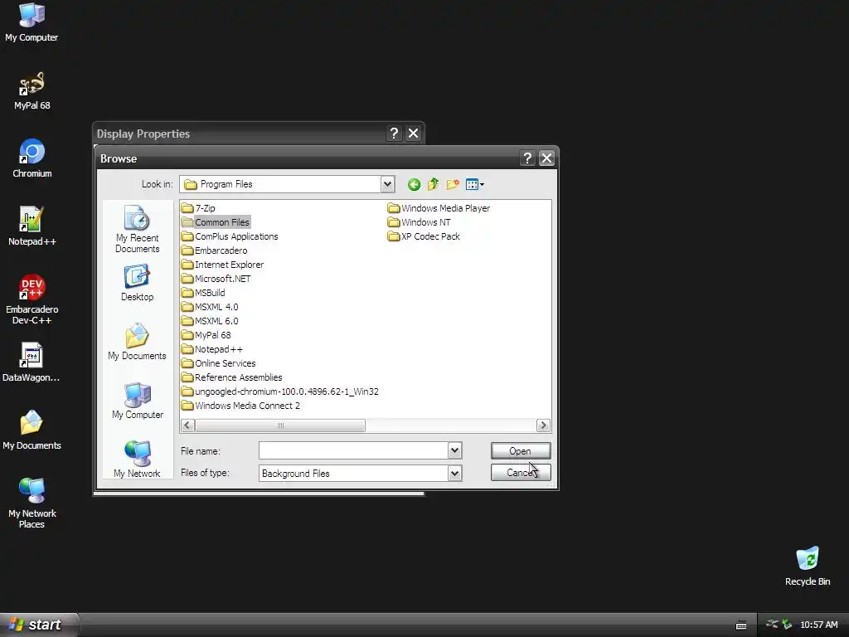Select the Reference Assemblies folder
The width and height of the screenshot is (849, 637).
232,377
